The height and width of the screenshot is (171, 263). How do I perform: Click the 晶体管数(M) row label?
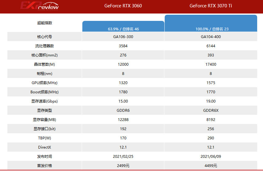tap(45, 64)
